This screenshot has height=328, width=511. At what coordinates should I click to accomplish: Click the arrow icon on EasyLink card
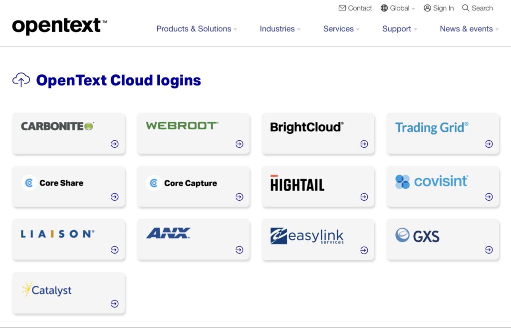click(364, 250)
